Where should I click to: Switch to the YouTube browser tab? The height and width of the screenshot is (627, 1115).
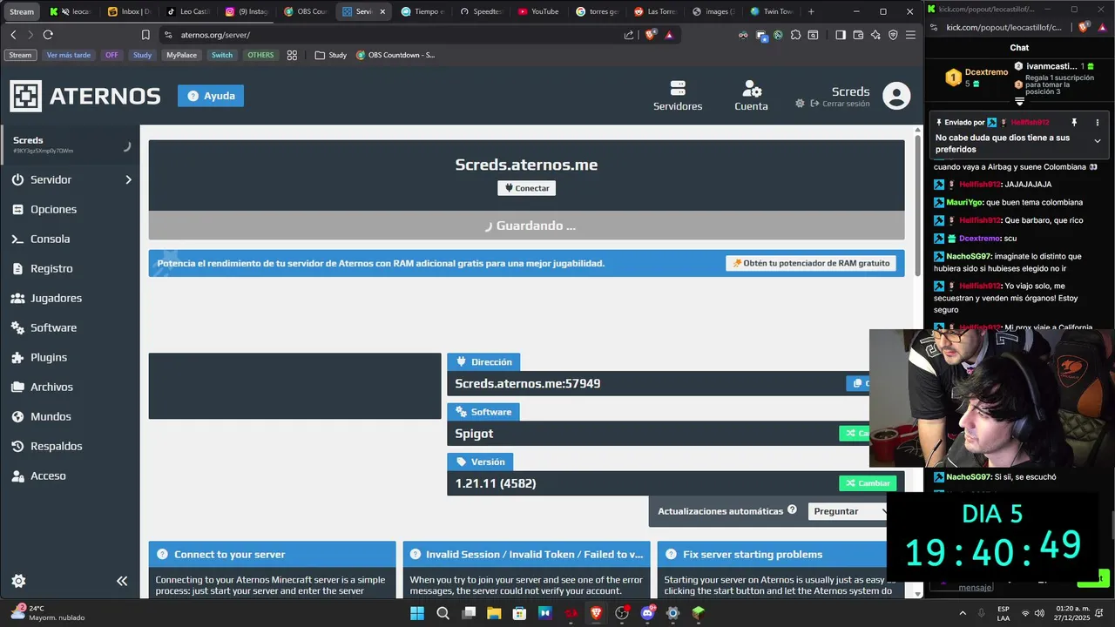539,11
